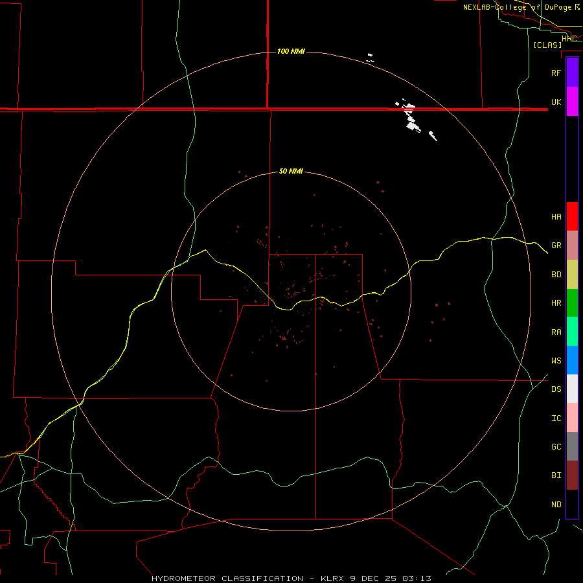Viewport: 583px width, 583px height.
Task: Click the GC legend label
Action: point(556,447)
